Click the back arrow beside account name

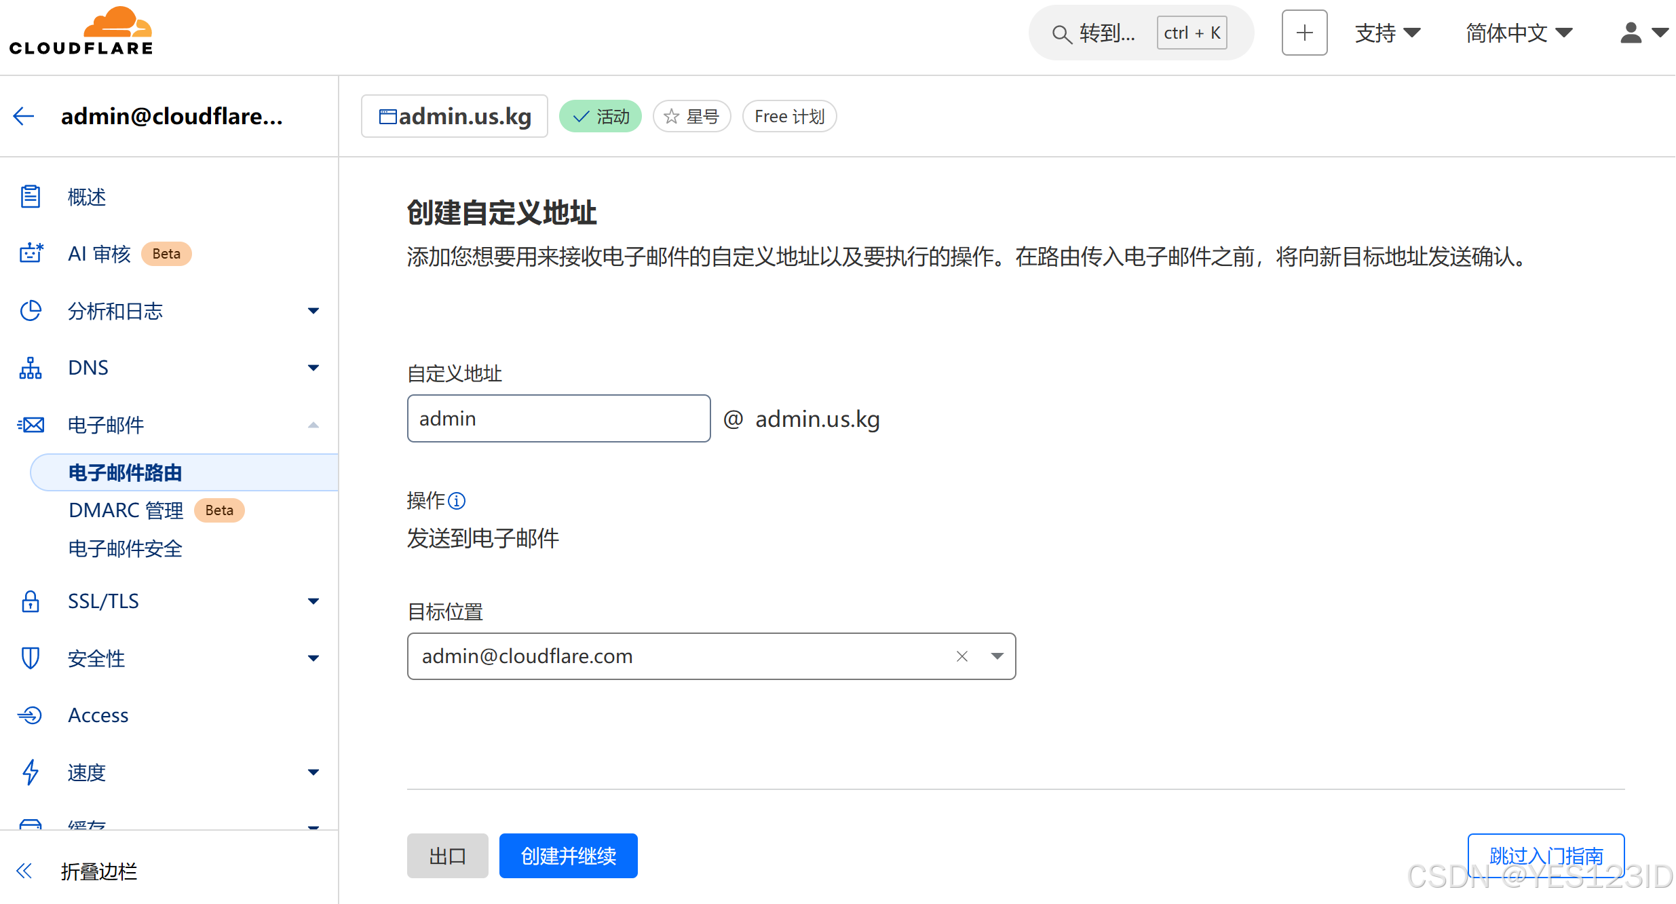click(24, 116)
